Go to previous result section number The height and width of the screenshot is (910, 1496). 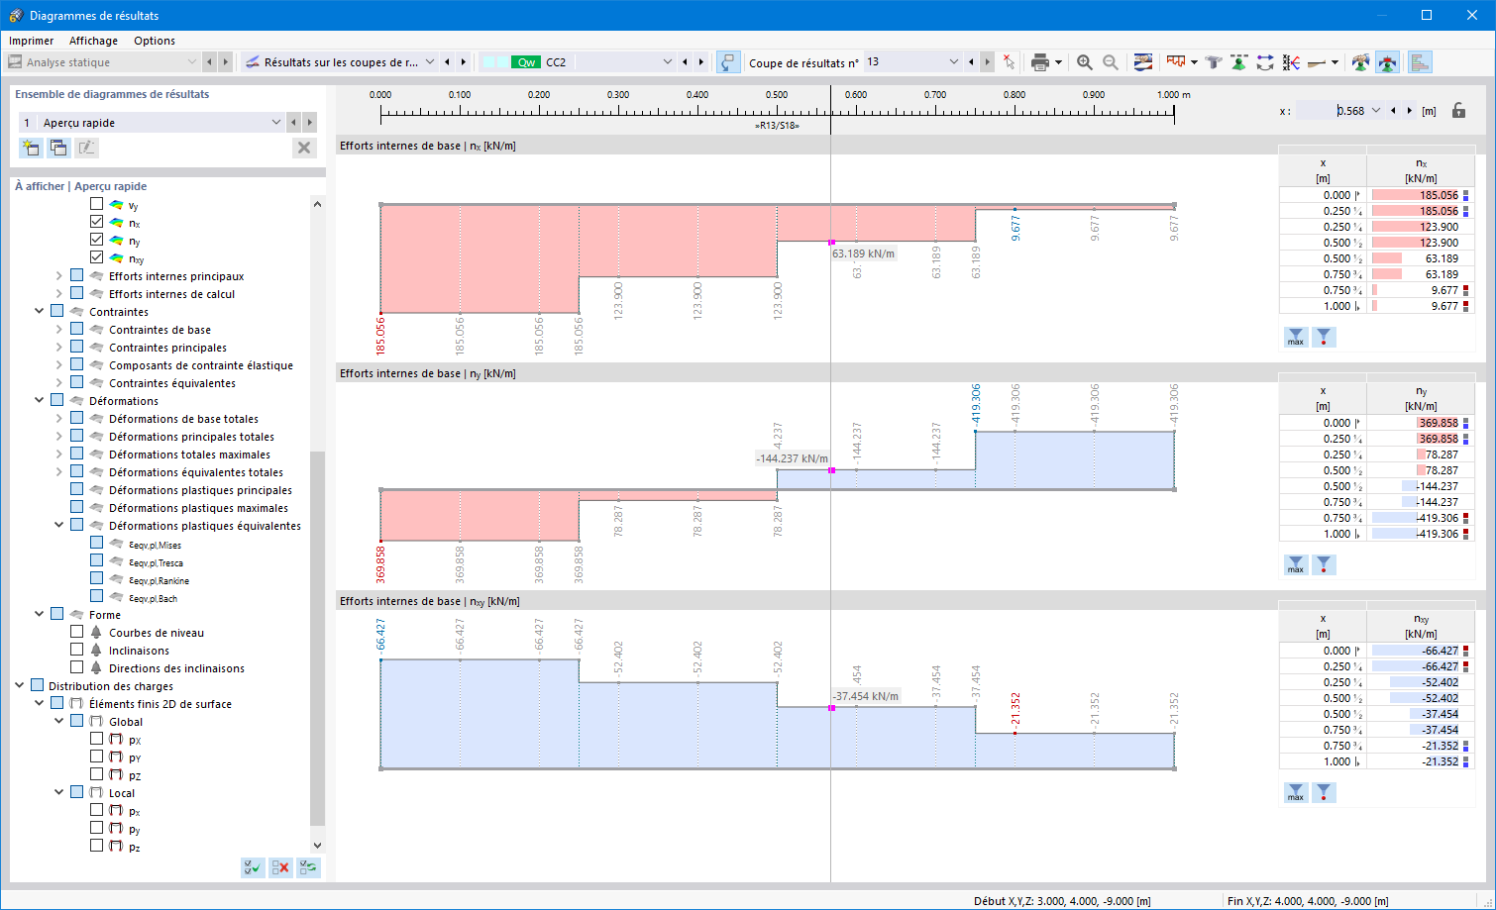tap(971, 62)
